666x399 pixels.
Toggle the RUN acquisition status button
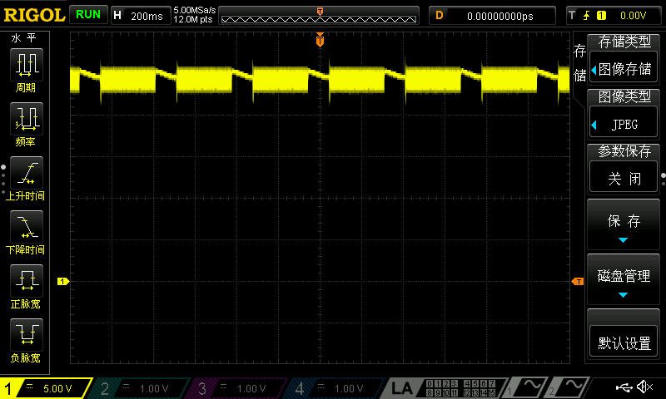coord(88,14)
